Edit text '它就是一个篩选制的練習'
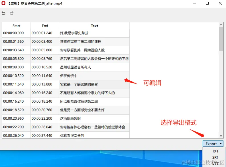Image resolution: width=226 pixels, height=167 pixels. point(94,84)
